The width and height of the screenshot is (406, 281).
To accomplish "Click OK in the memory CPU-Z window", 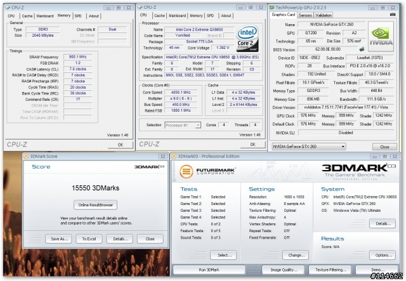I will click(x=121, y=145).
